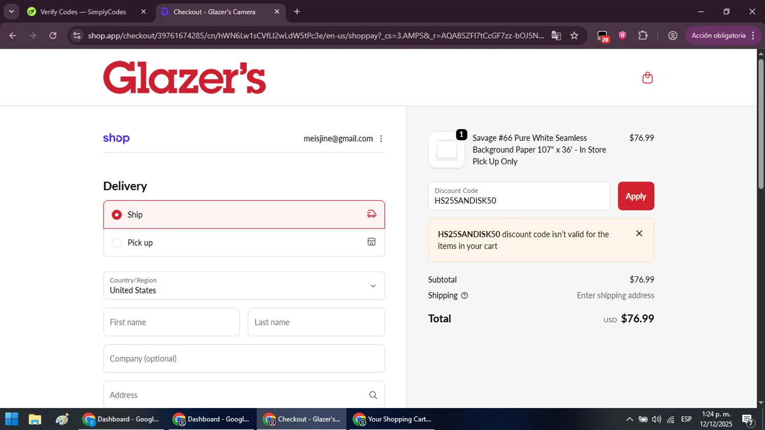Show hidden system tray icons
Viewport: 765px width, 430px height.
[x=629, y=419]
